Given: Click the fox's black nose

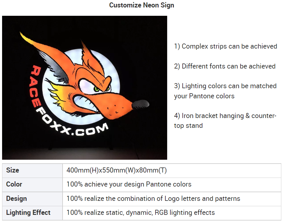Looking at the screenshot, I should (x=141, y=105).
